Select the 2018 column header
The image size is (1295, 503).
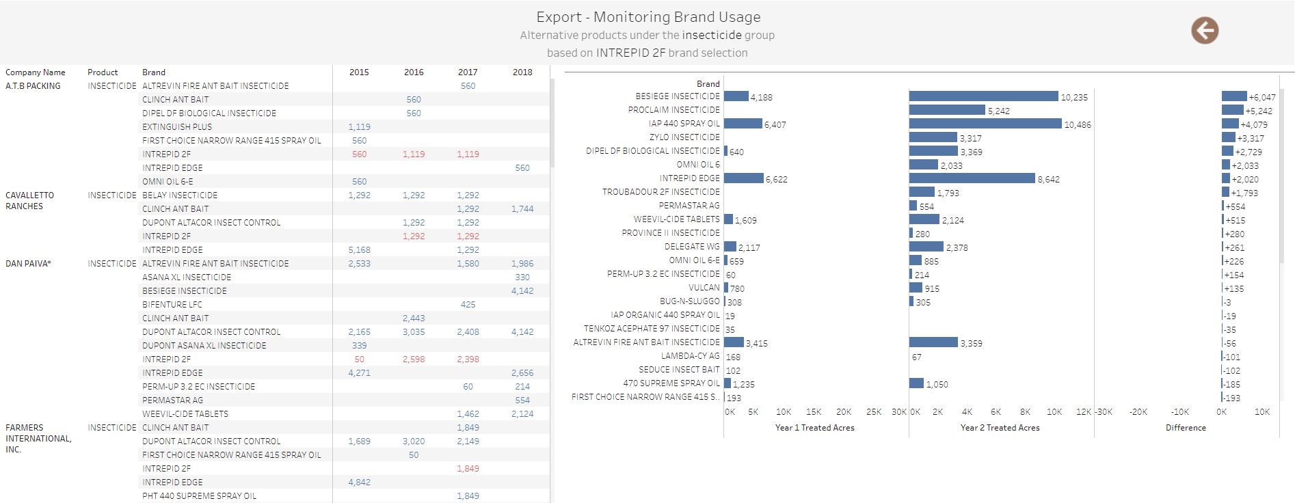[x=522, y=72]
